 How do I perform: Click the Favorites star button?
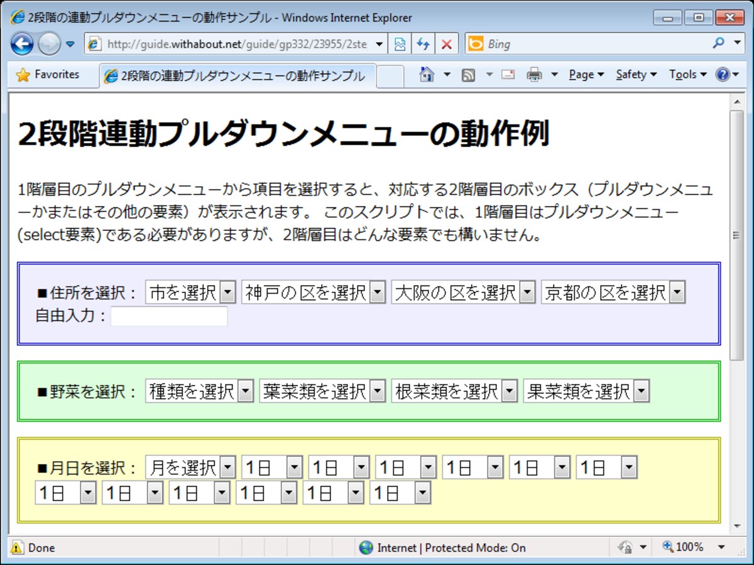(x=48, y=75)
